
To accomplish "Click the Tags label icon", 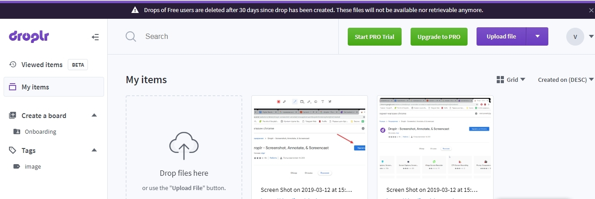I will pyautogui.click(x=13, y=150).
